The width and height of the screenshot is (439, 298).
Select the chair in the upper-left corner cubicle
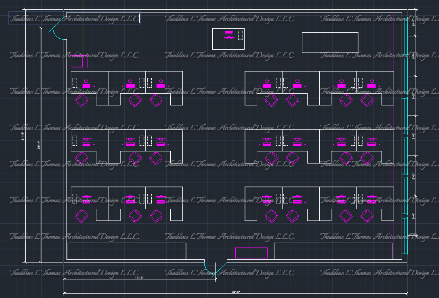click(x=82, y=100)
